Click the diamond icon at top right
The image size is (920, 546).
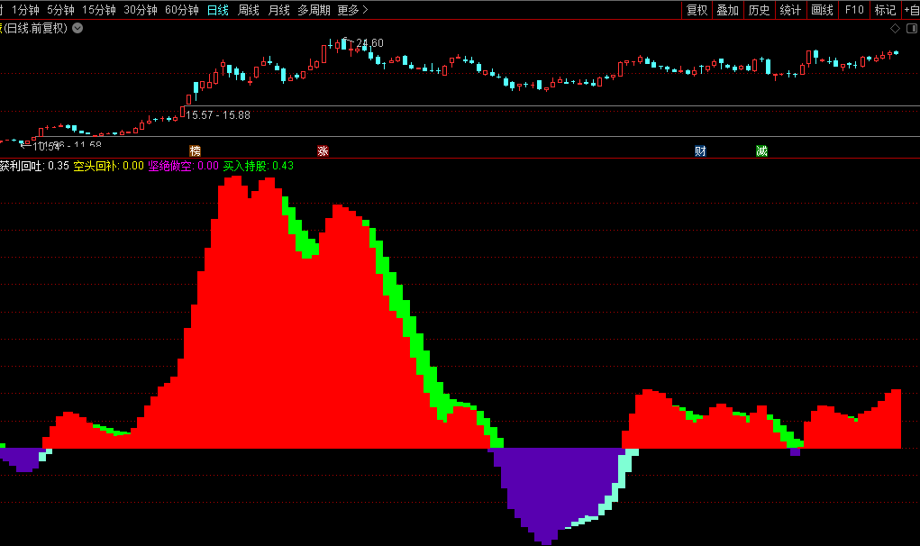[x=895, y=29]
